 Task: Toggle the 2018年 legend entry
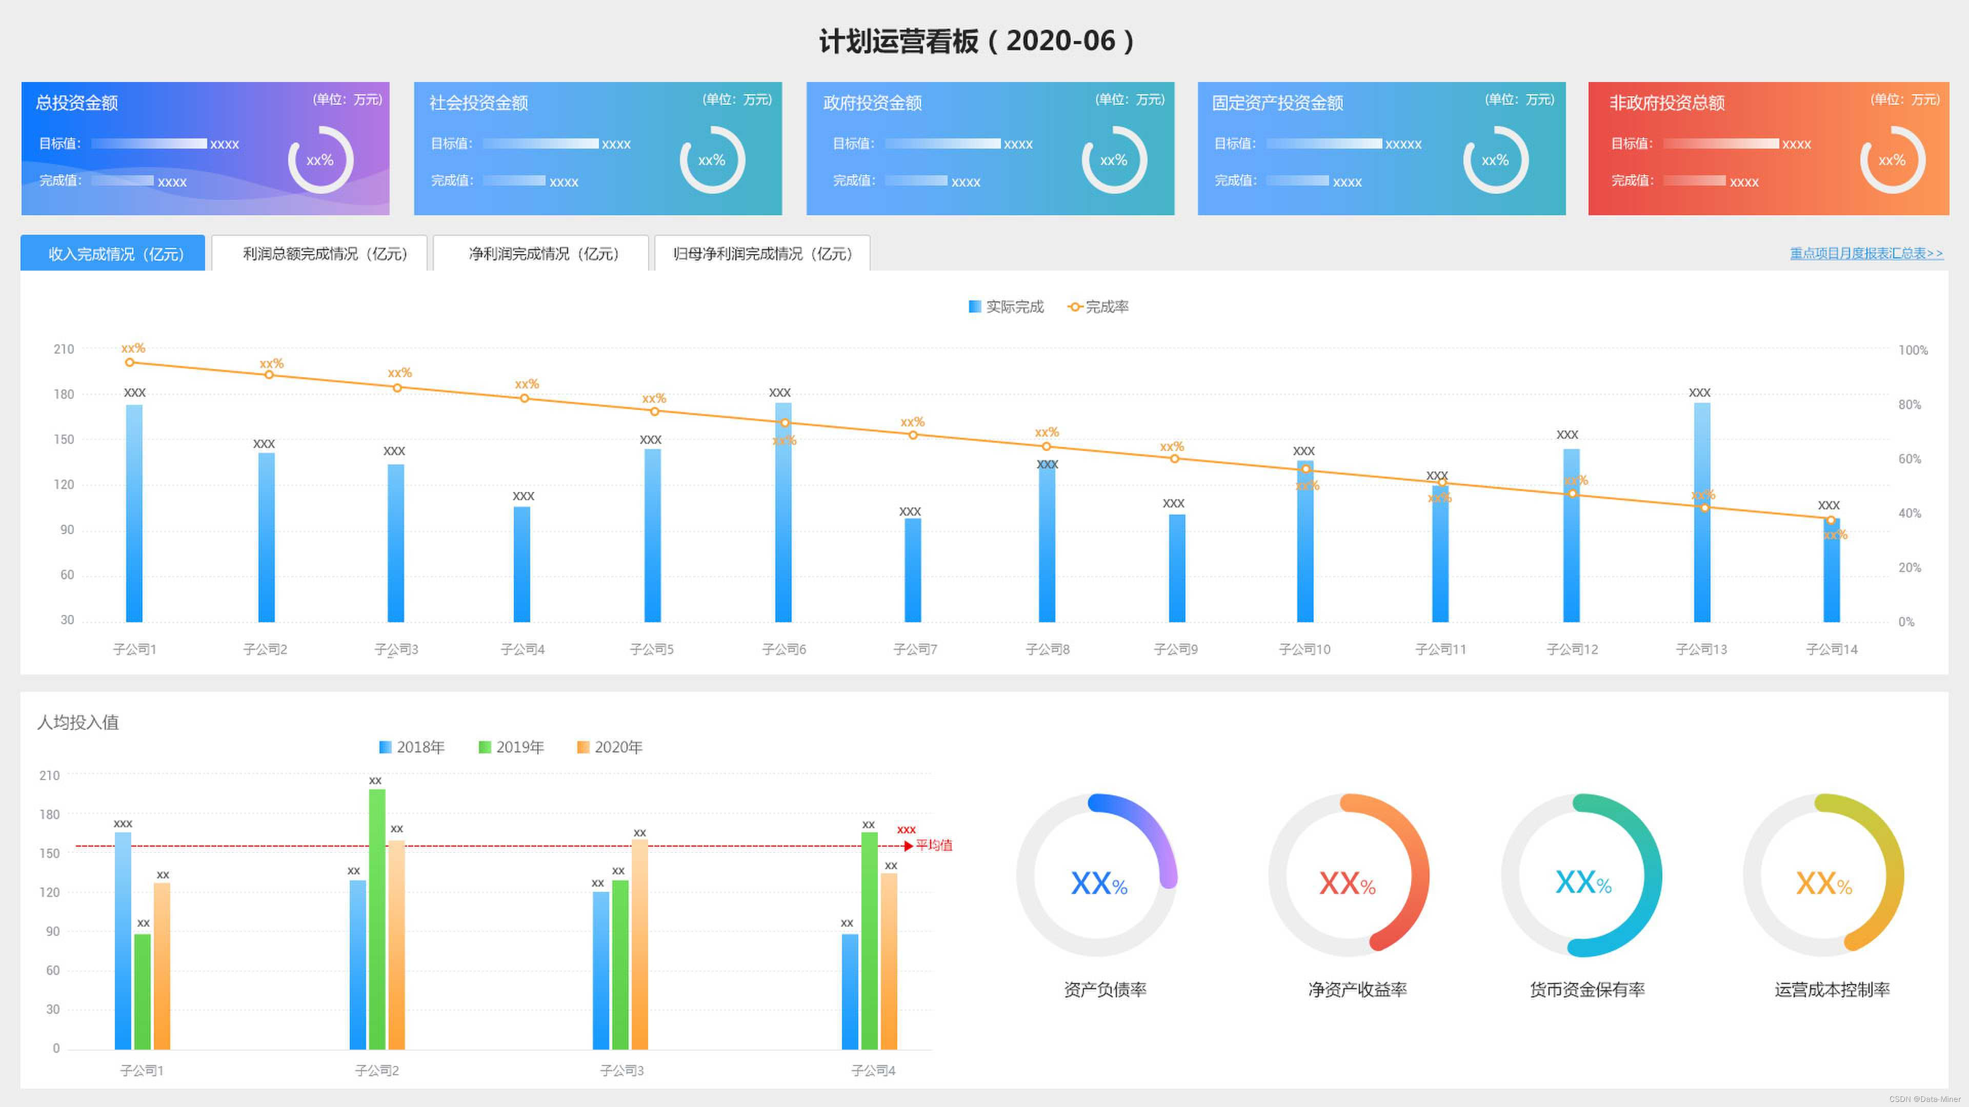coord(412,747)
